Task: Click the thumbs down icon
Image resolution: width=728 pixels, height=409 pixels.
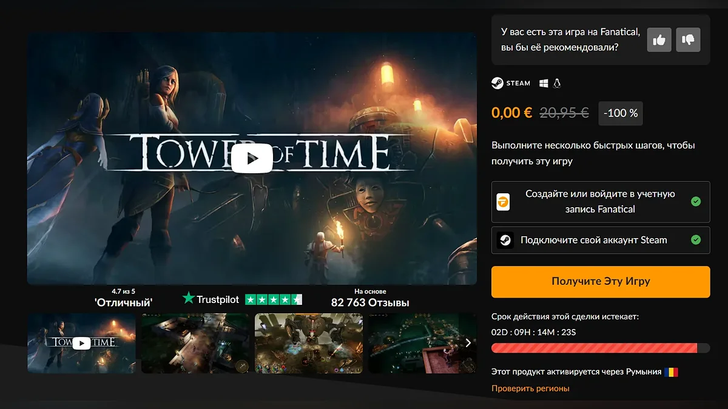Action: pos(688,40)
